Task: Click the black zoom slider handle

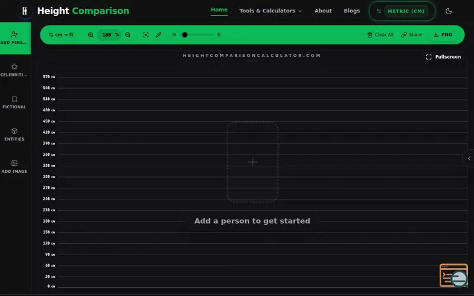Action: 185,35
